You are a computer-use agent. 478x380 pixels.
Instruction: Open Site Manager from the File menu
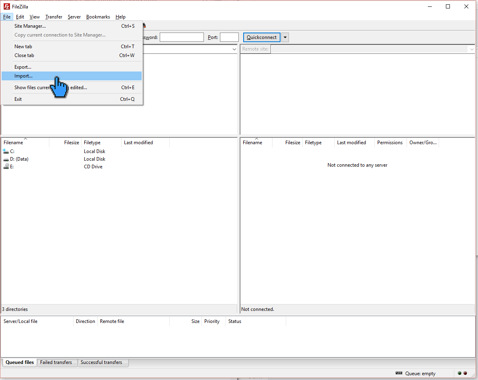pos(30,26)
